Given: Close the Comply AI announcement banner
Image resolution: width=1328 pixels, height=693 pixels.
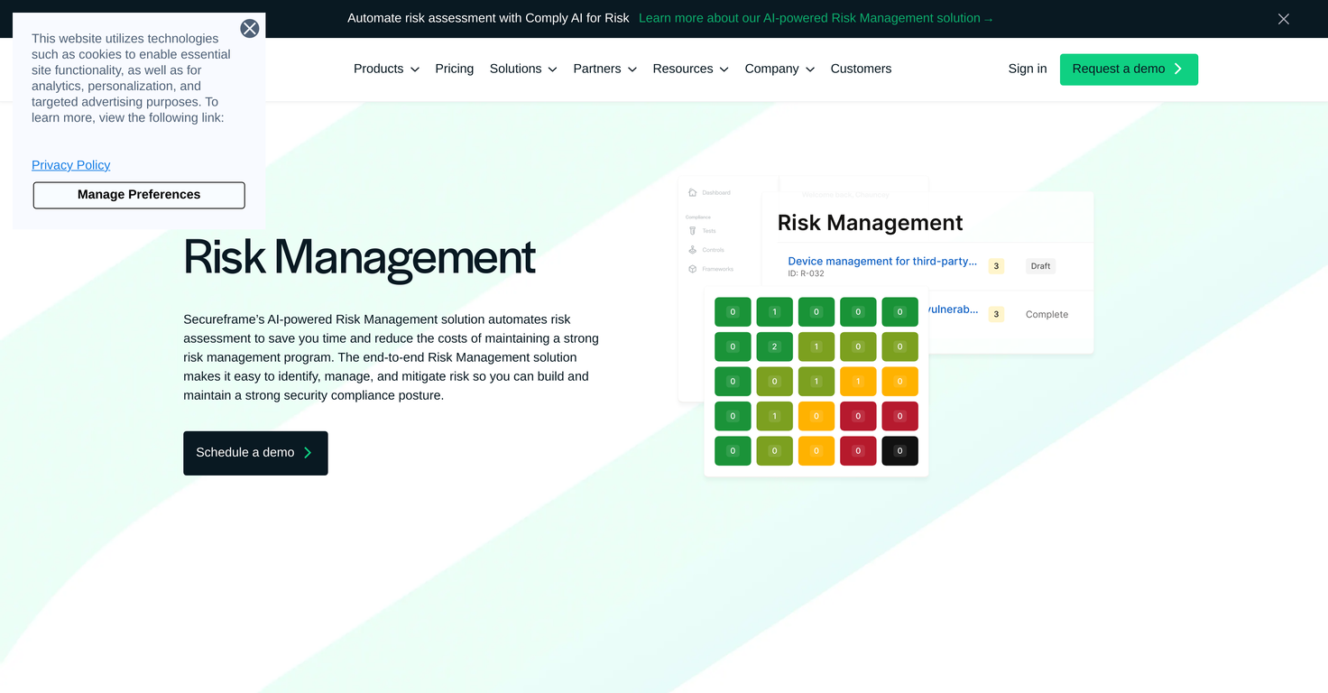Looking at the screenshot, I should (x=1283, y=18).
